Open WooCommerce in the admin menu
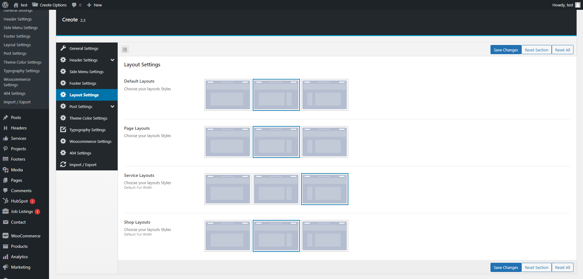 pyautogui.click(x=25, y=236)
